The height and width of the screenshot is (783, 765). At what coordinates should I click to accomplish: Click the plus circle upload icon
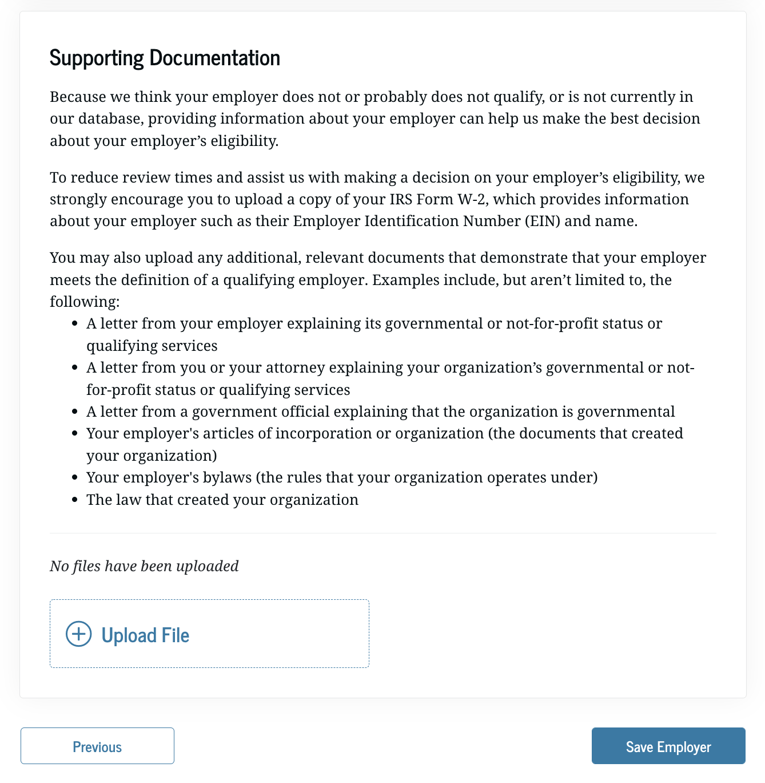[79, 634]
